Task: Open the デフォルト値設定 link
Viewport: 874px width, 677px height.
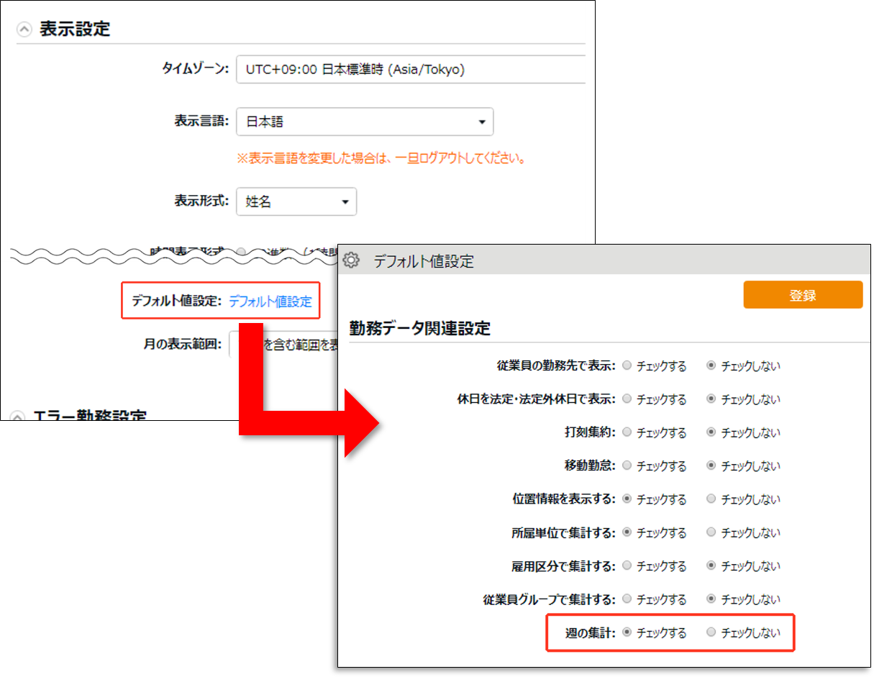Action: click(270, 302)
